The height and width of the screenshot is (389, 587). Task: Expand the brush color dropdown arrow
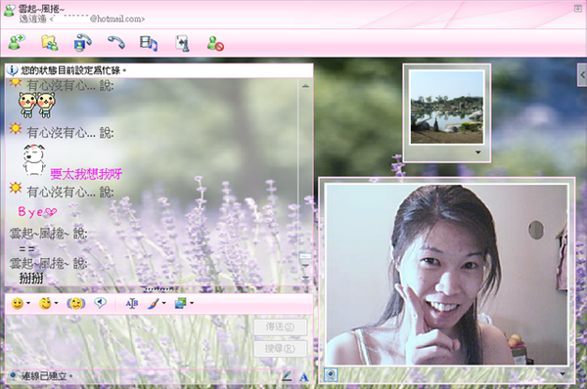[x=163, y=303]
